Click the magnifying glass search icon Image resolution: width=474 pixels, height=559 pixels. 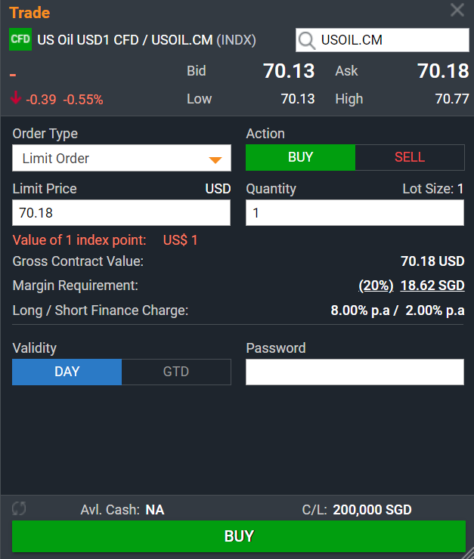pos(307,40)
